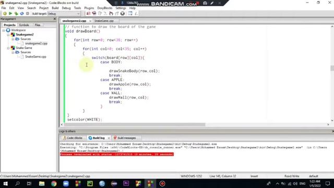The height and width of the screenshot is (188, 334).
Task: Click the Read/Write status bar entry
Action: click(292, 176)
